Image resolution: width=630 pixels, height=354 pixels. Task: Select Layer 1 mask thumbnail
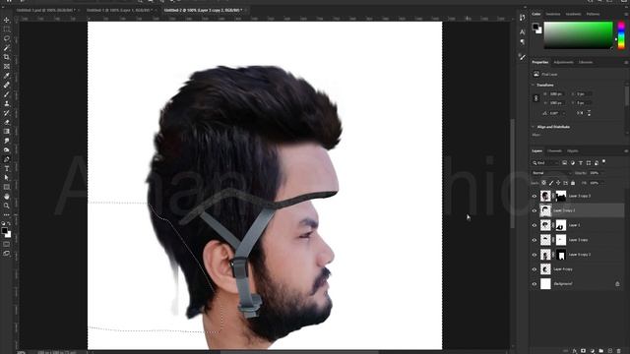(560, 225)
